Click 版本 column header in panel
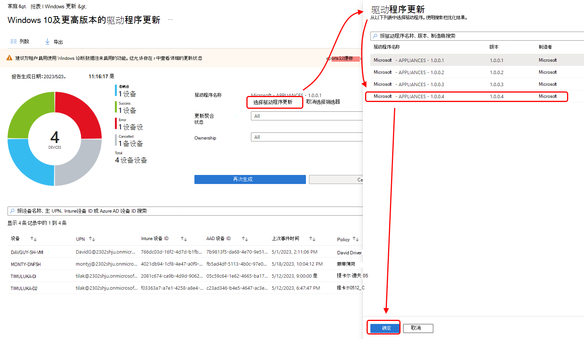Screen dimensions: 584x339 click(x=494, y=47)
